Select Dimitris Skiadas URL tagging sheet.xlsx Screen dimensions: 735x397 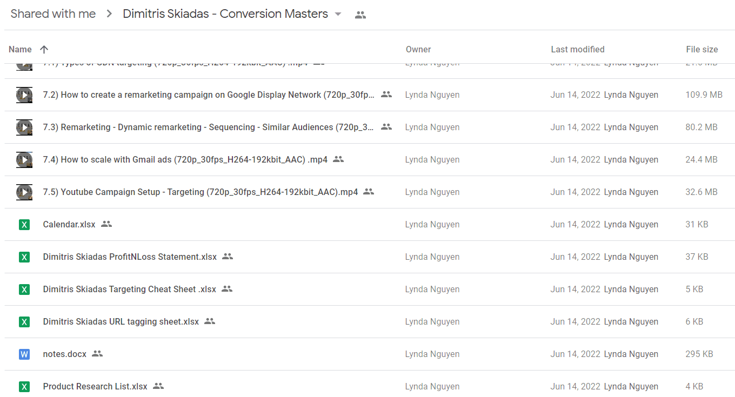[121, 322]
